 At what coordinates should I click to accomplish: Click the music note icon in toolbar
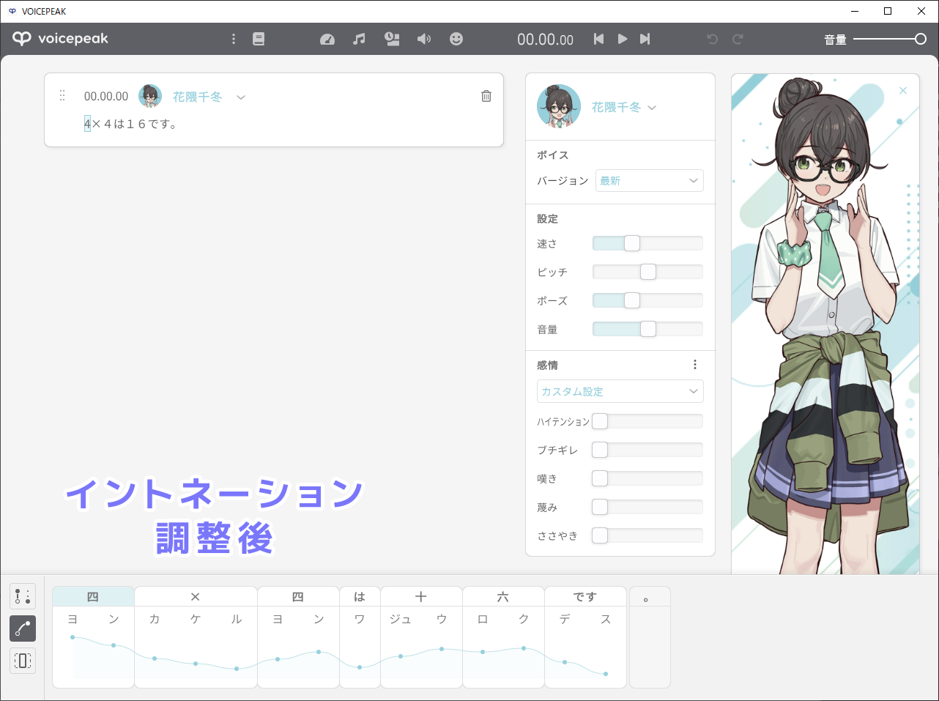[x=359, y=39]
